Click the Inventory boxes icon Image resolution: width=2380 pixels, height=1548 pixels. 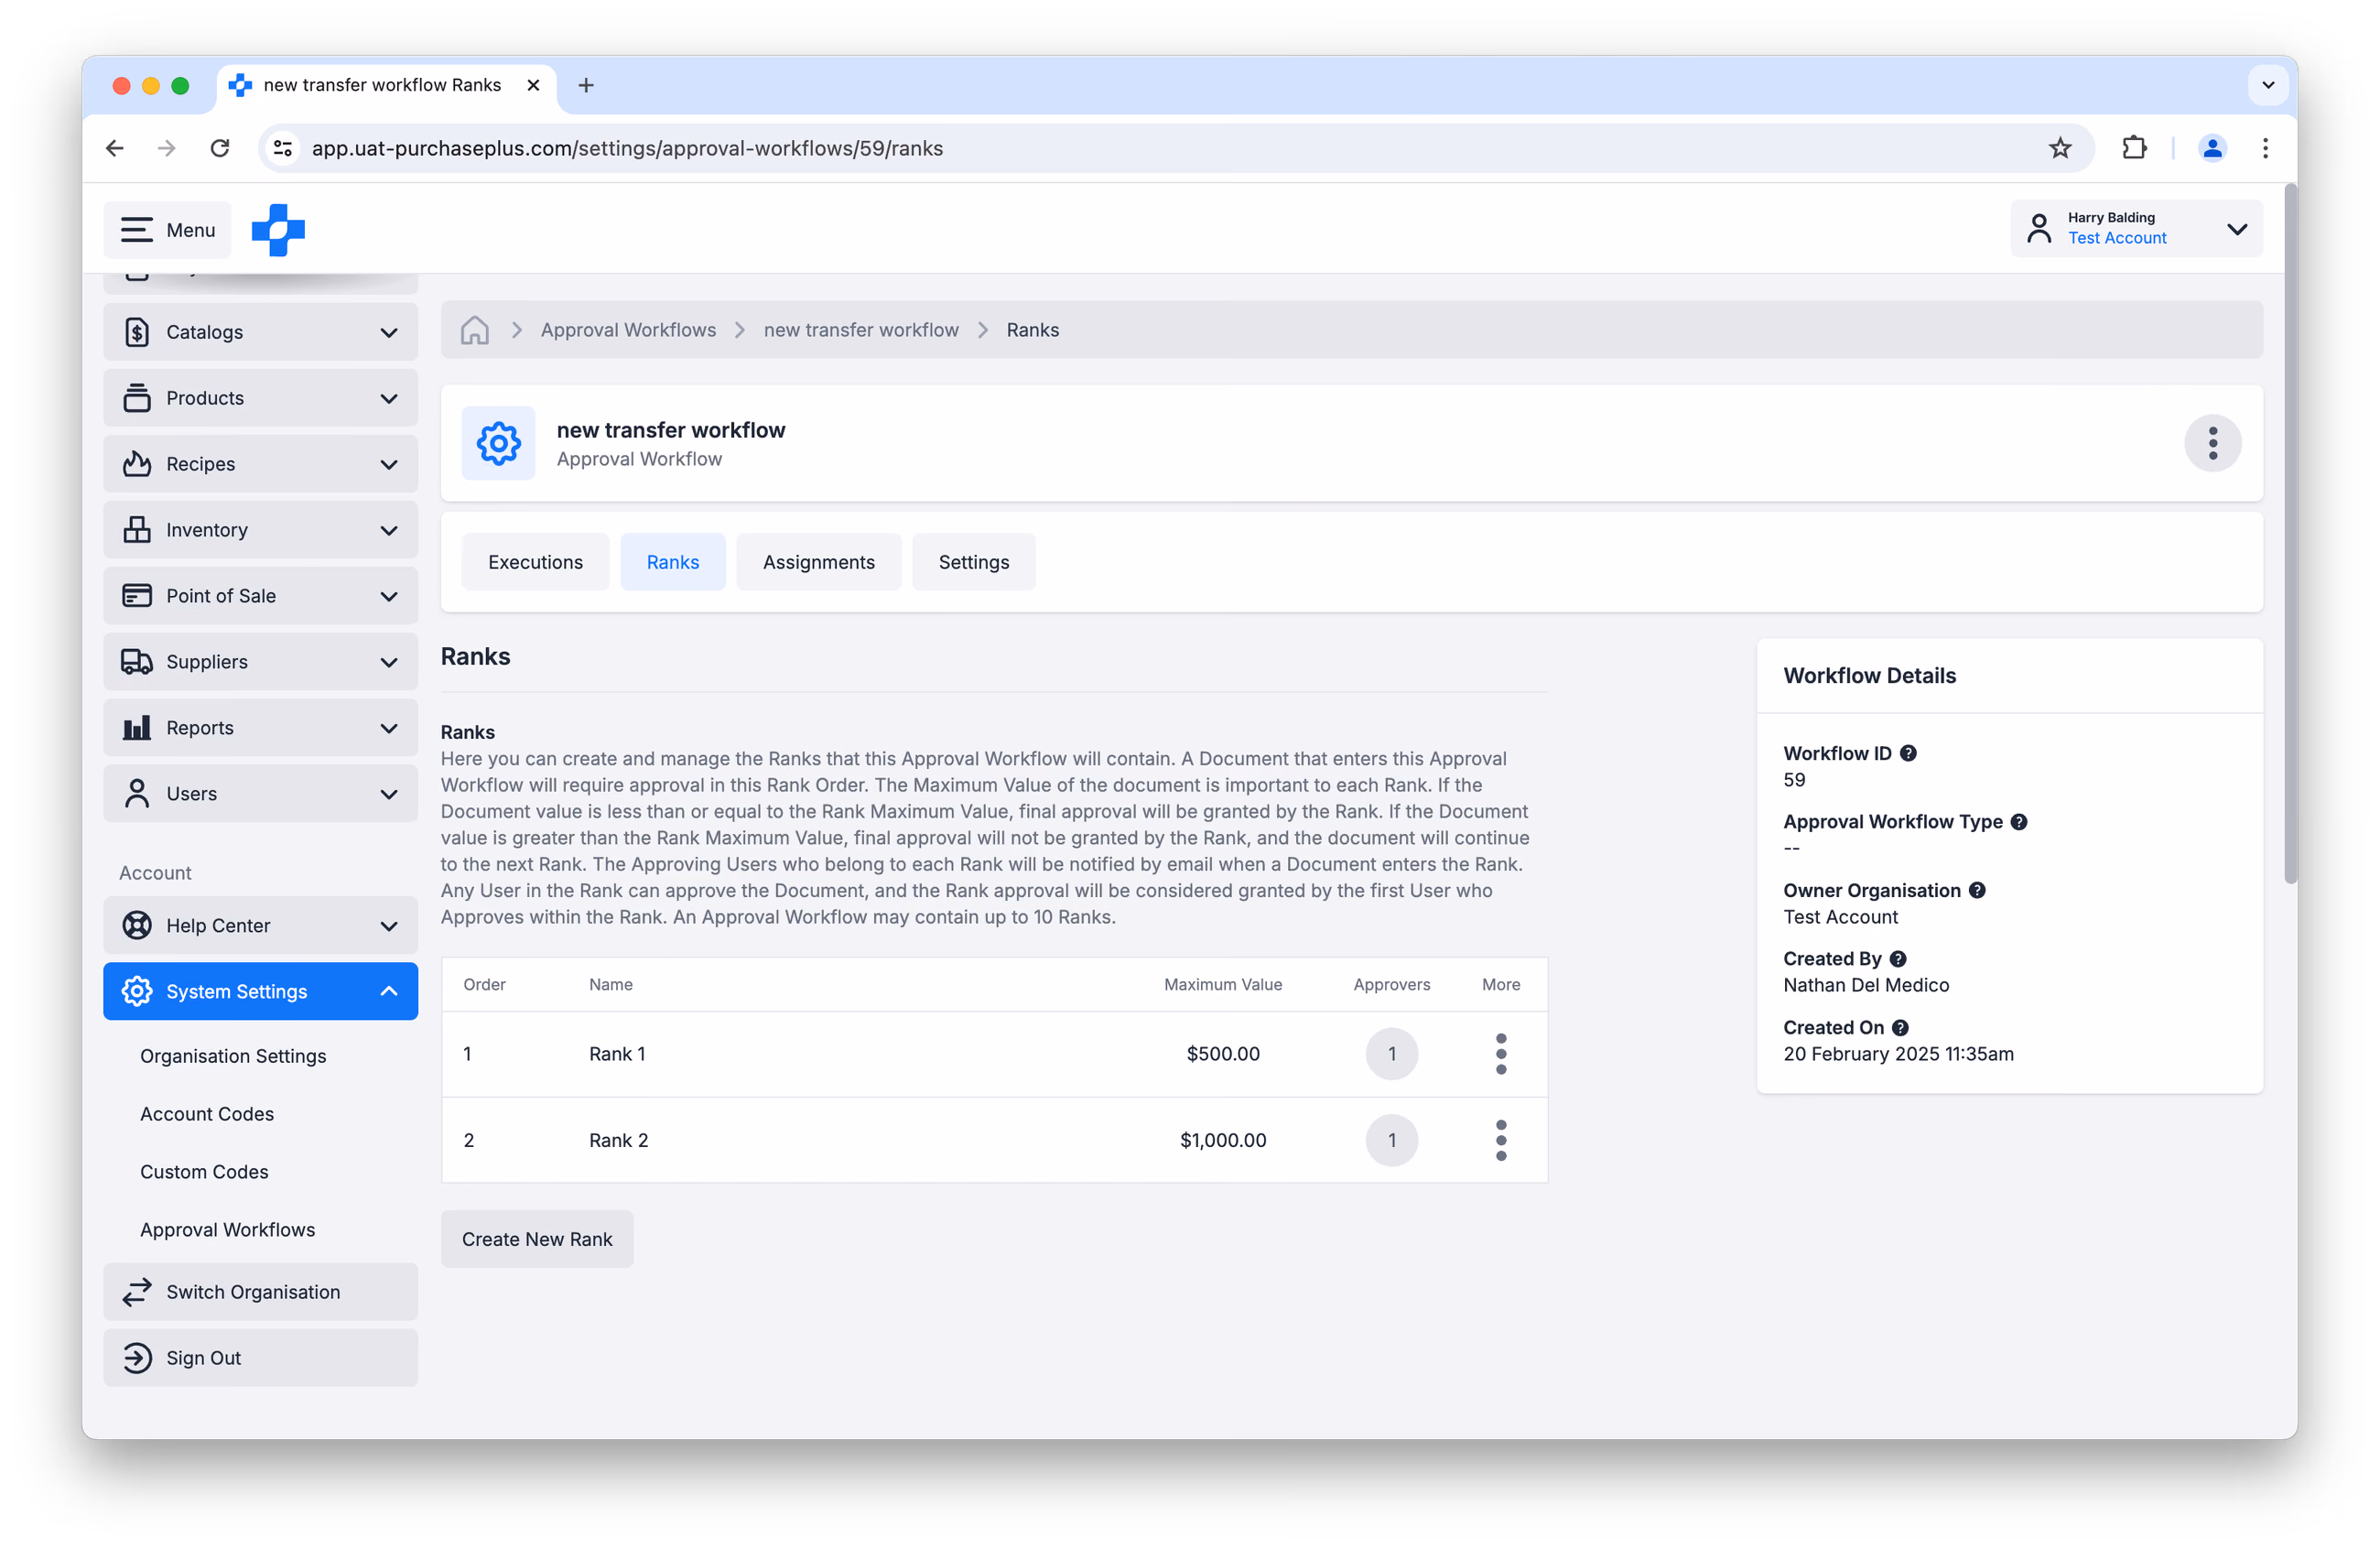137,530
